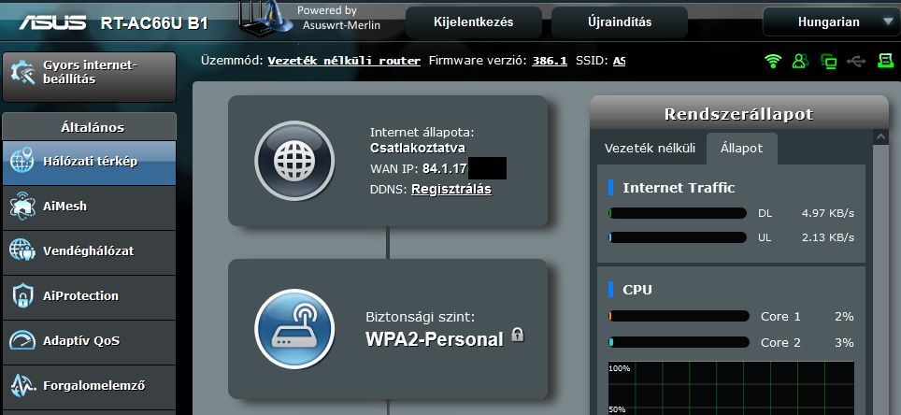Click the Forgalomelemző waveform icon
This screenshot has height=415, width=901.
[21, 386]
